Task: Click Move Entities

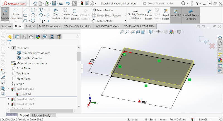Action: (x=102, y=21)
